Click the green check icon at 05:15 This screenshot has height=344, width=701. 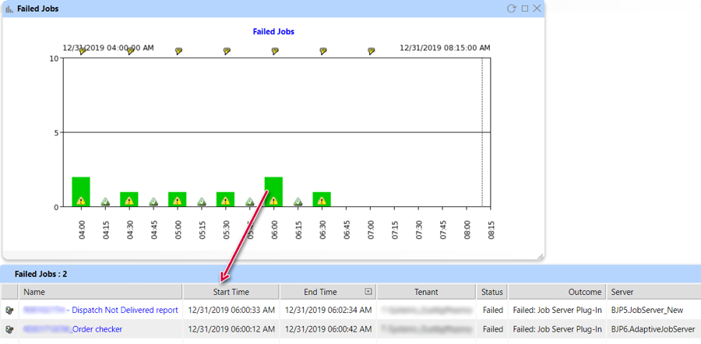(x=201, y=202)
